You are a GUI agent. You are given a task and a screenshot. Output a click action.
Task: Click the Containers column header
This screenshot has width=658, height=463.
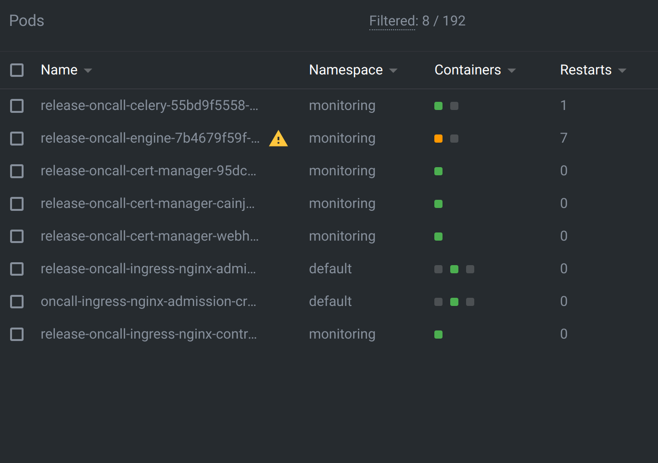[468, 70]
